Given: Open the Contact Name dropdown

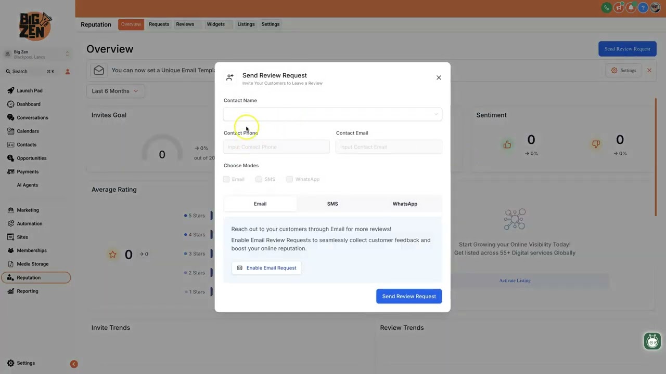Looking at the screenshot, I should click(332, 114).
